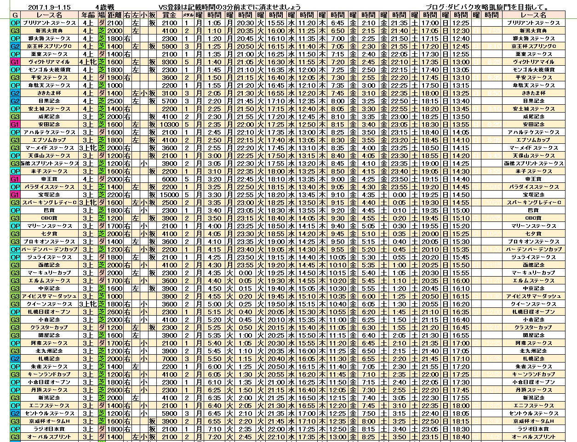
Task: Select distance 1000 in 韋駄天ステークス row
Action: tap(114, 85)
